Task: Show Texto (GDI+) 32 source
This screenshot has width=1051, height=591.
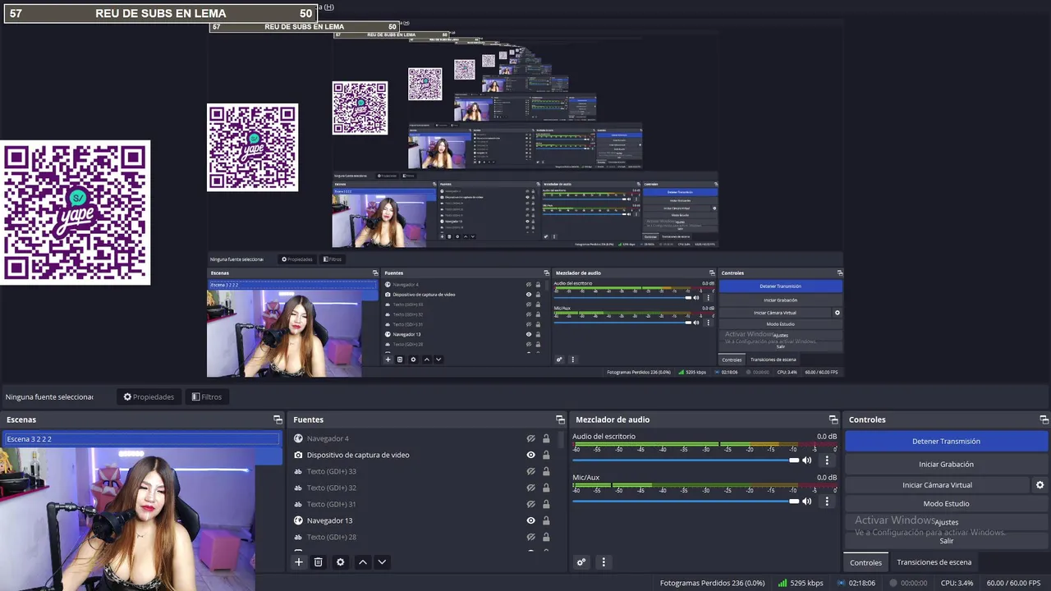Action: tap(530, 488)
